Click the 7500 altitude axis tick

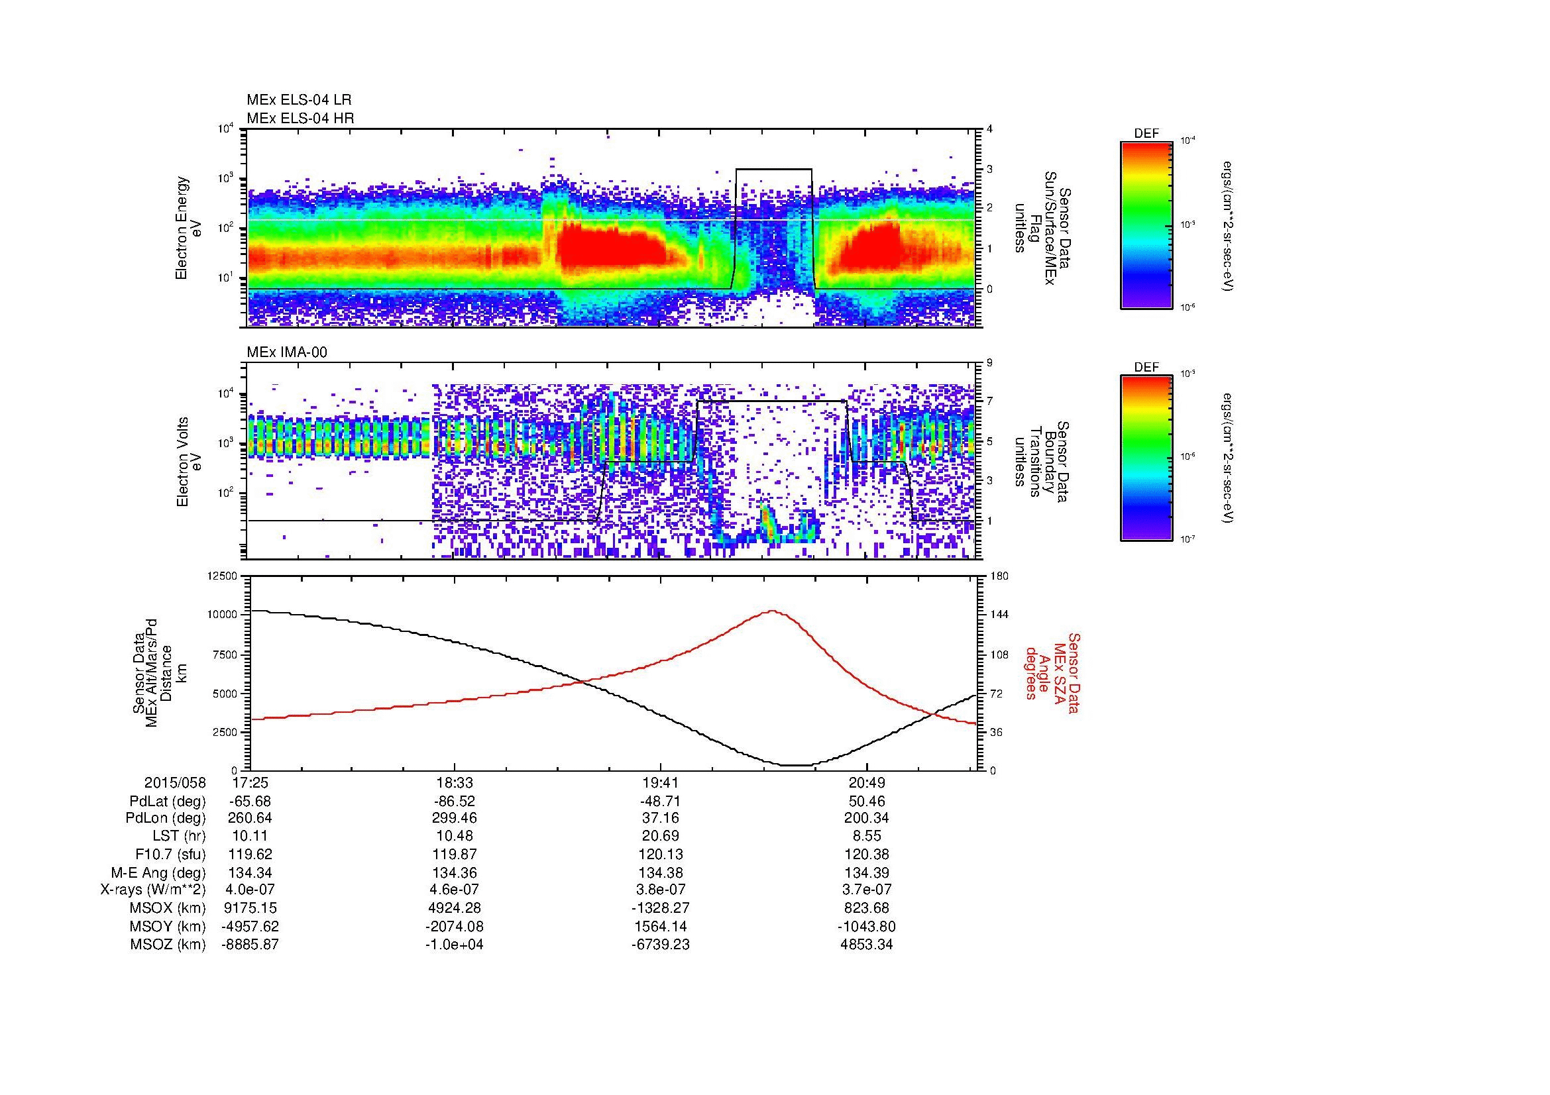225,654
